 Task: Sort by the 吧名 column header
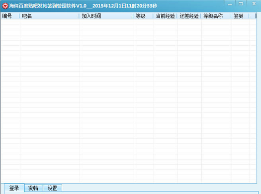(49, 16)
